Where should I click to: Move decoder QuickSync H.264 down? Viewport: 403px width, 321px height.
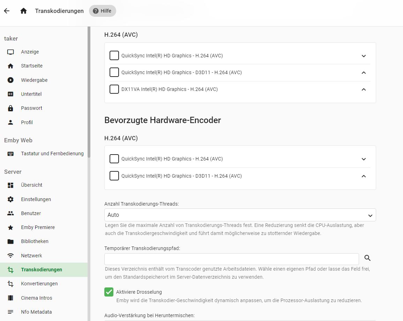(364, 56)
